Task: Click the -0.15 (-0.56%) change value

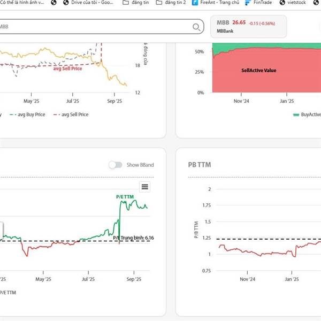Action: 262,24
